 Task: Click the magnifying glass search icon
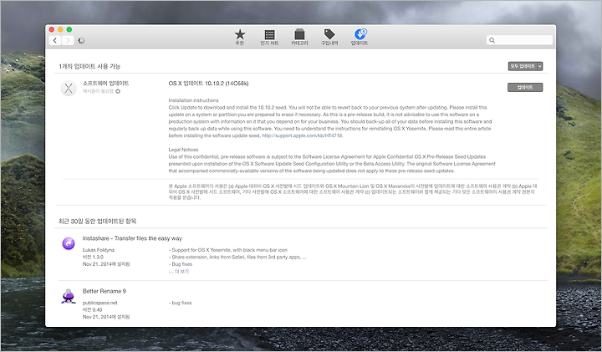click(492, 40)
